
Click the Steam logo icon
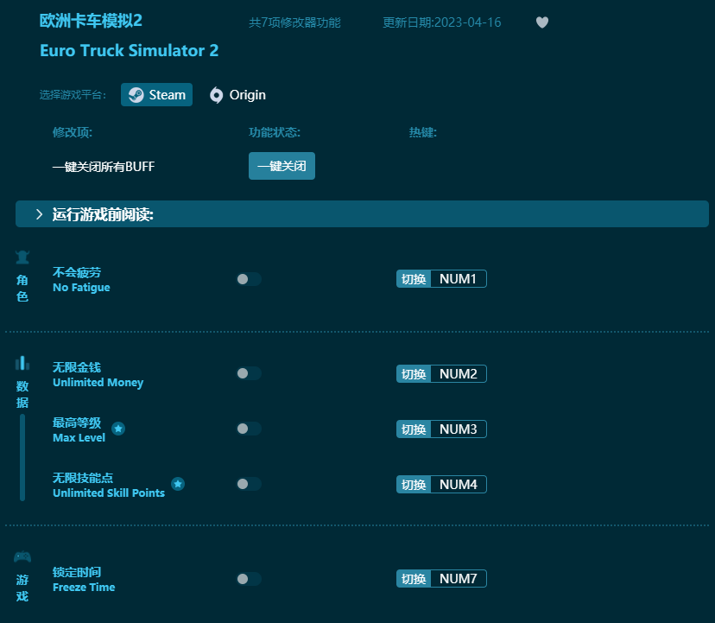pyautogui.click(x=135, y=94)
